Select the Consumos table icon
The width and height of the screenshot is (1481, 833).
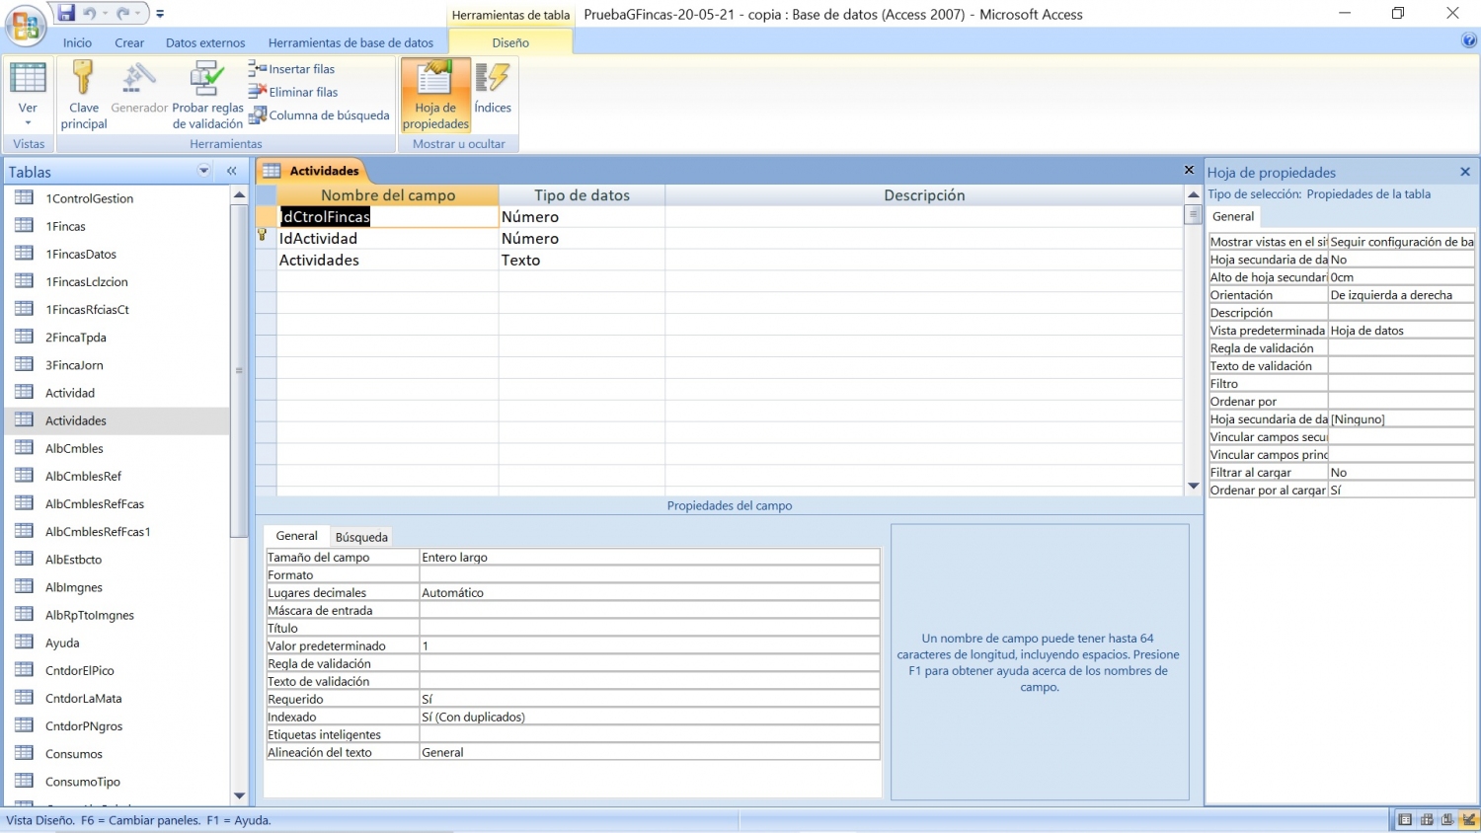(25, 753)
